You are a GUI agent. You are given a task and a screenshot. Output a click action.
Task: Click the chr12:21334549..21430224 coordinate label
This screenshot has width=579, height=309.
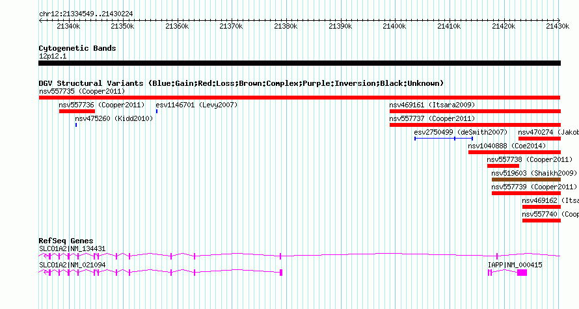(86, 14)
